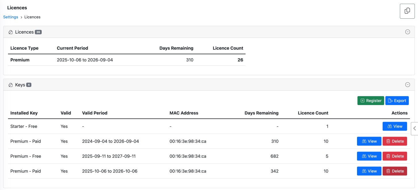Image resolution: width=418 pixels, height=190 pixels.
Task: Click the plus icon inside the Register button
Action: (x=362, y=100)
